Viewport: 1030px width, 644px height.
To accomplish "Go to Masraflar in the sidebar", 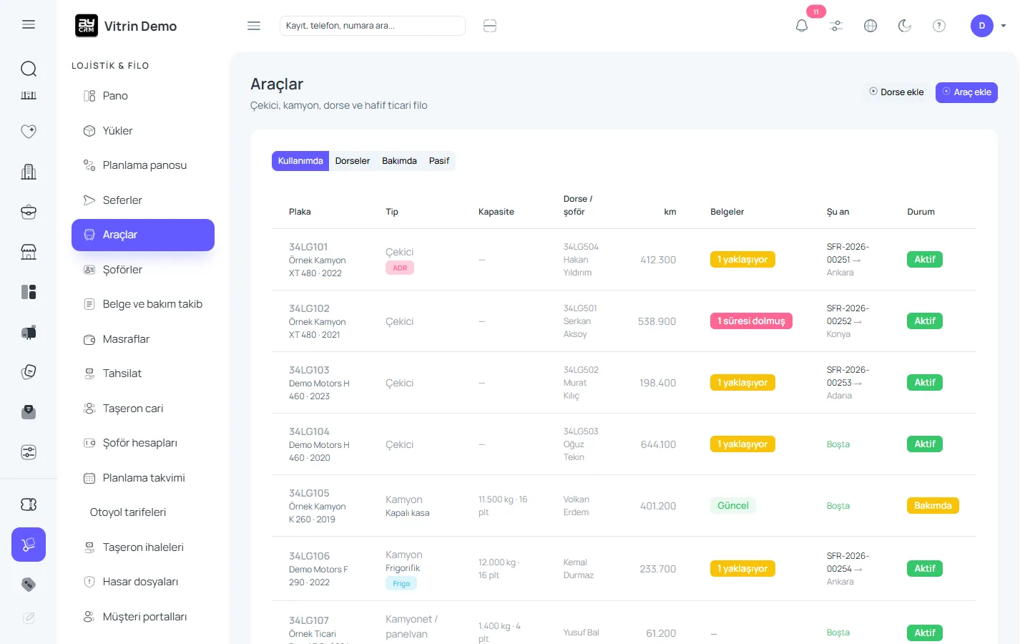I will tap(143, 339).
